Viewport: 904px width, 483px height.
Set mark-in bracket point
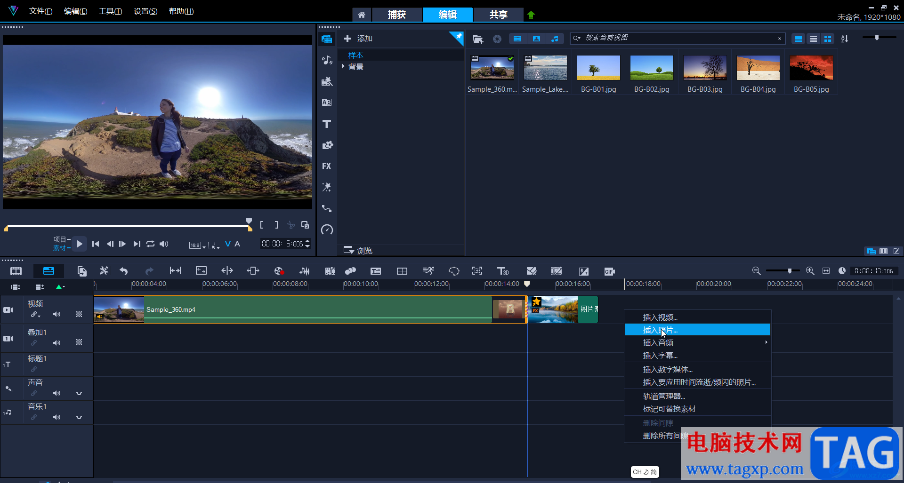(262, 225)
